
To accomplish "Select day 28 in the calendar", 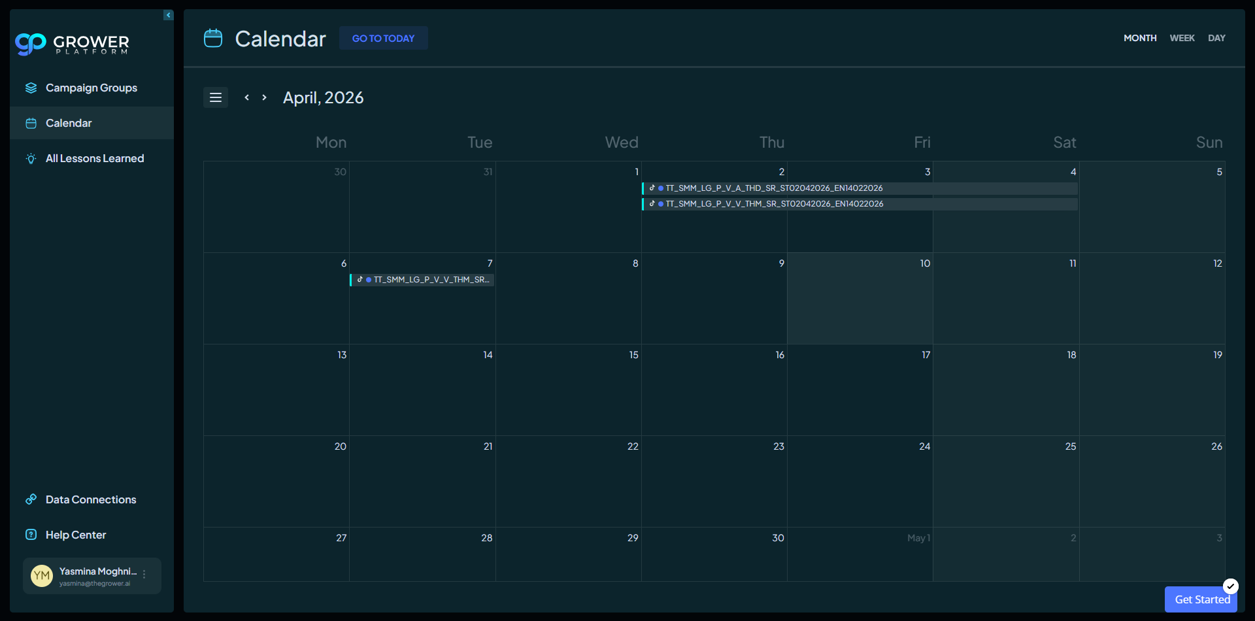I will [x=422, y=554].
